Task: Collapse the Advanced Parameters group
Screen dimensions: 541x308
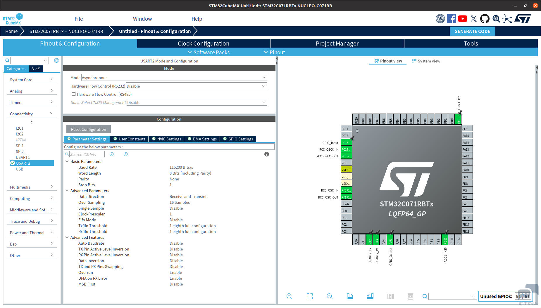Action: coord(67,191)
